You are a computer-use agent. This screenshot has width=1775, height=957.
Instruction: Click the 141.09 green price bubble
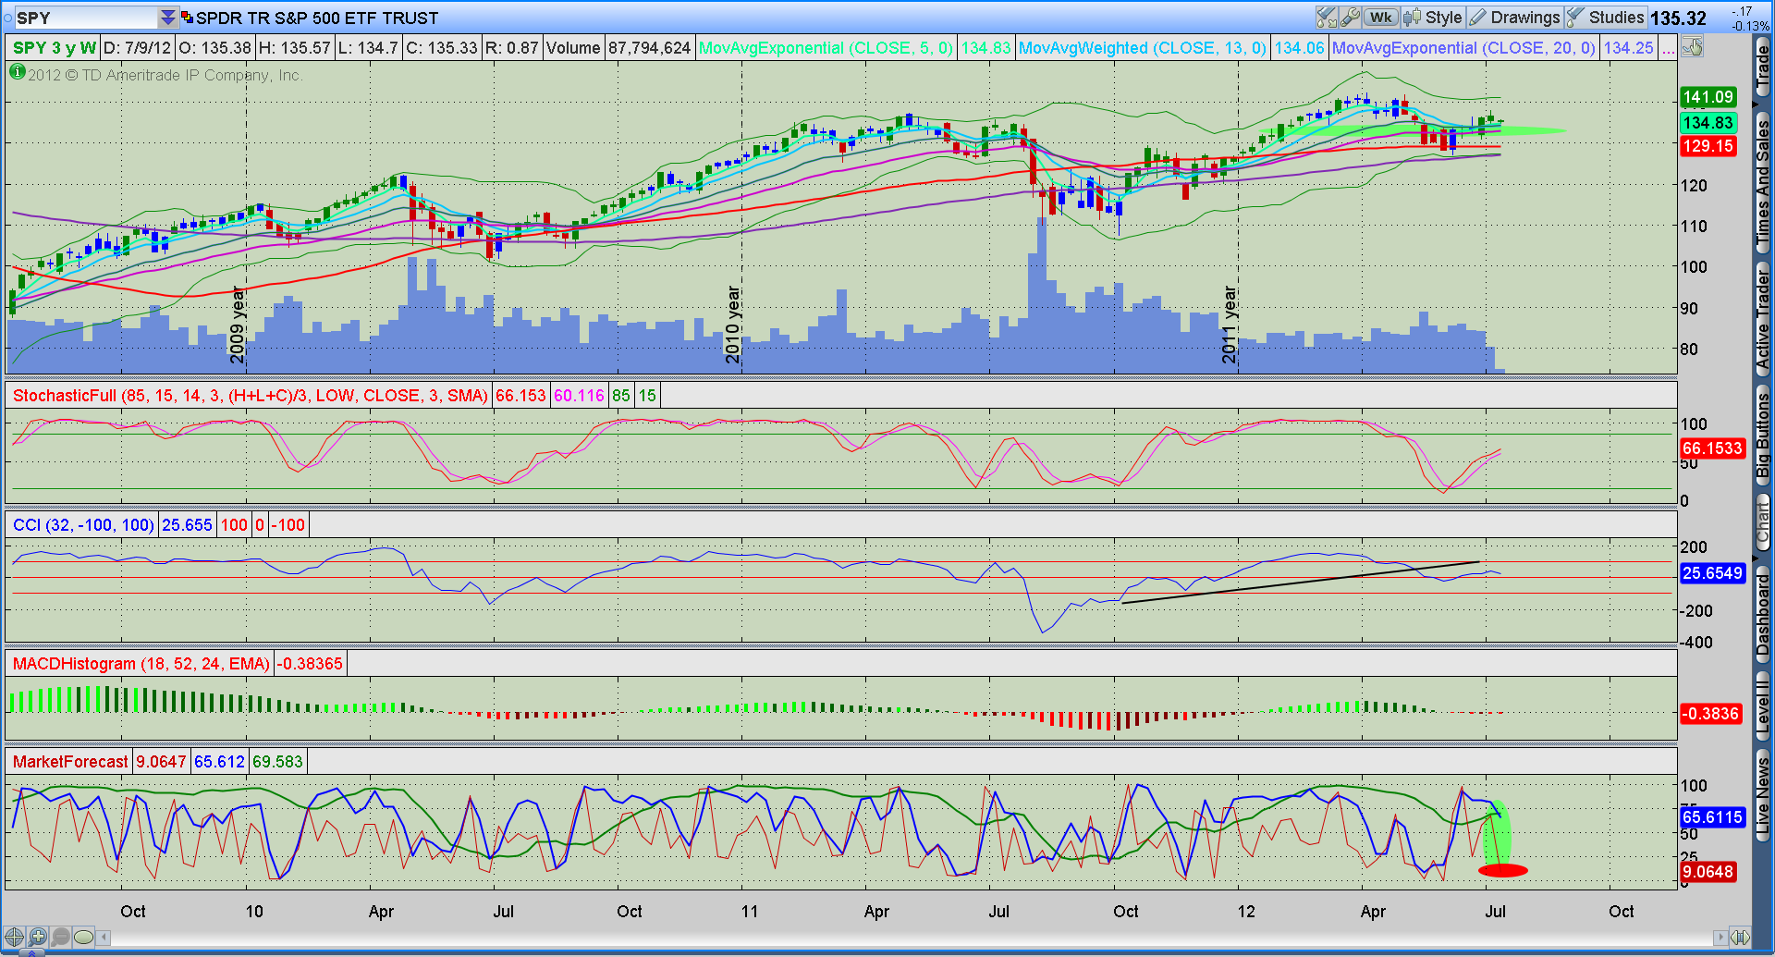pyautogui.click(x=1708, y=97)
